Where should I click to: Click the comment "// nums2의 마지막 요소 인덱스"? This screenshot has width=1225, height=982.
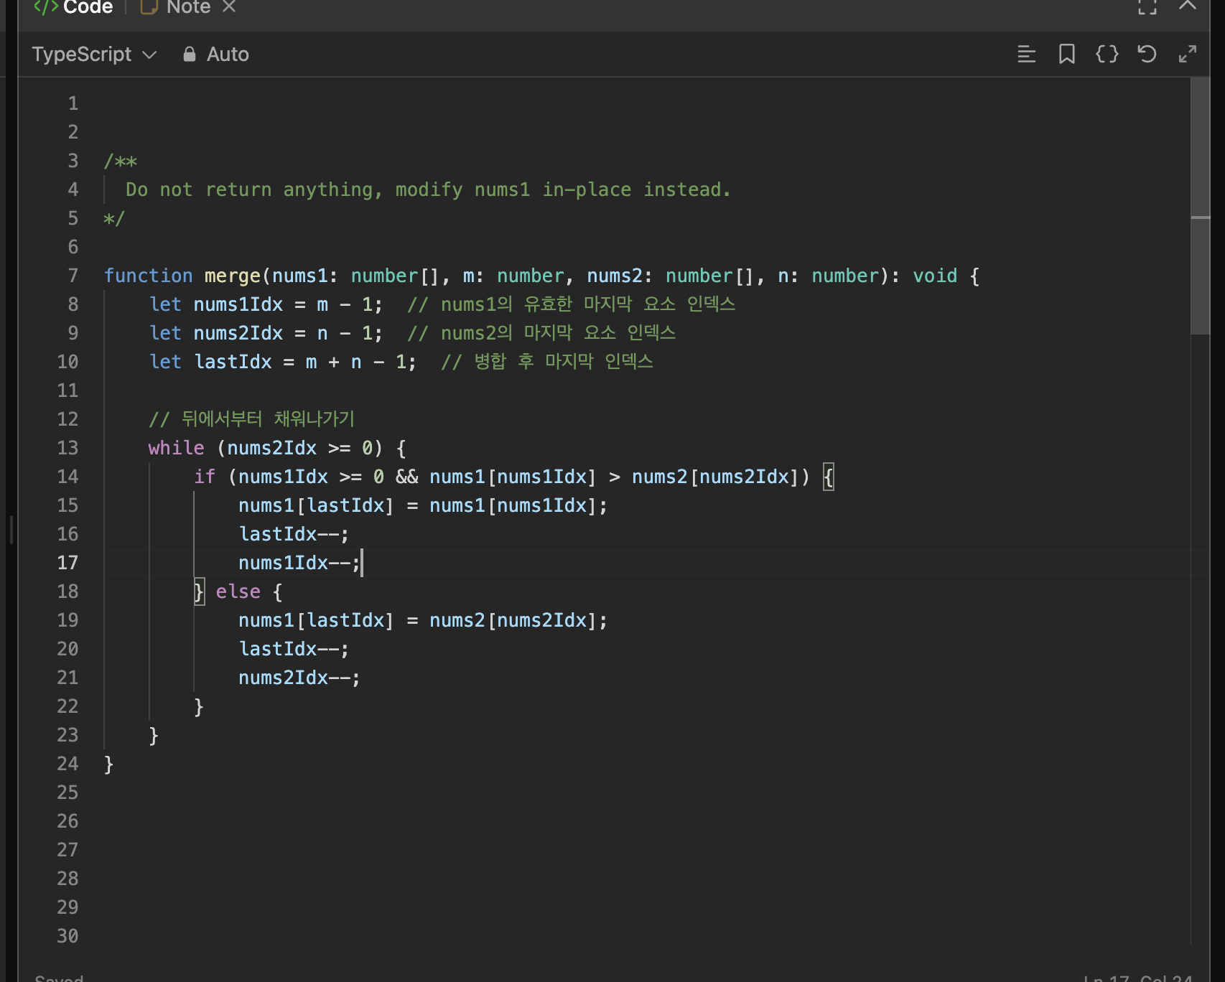[x=541, y=333]
